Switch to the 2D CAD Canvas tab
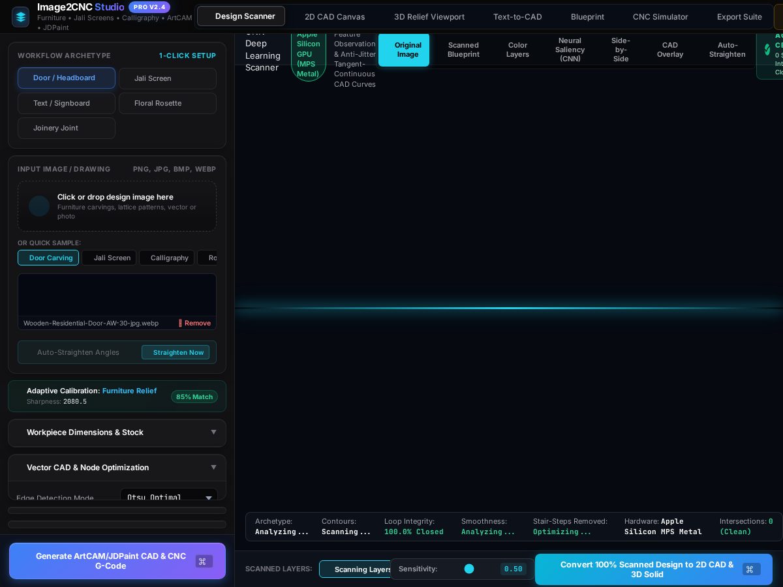 click(x=335, y=17)
